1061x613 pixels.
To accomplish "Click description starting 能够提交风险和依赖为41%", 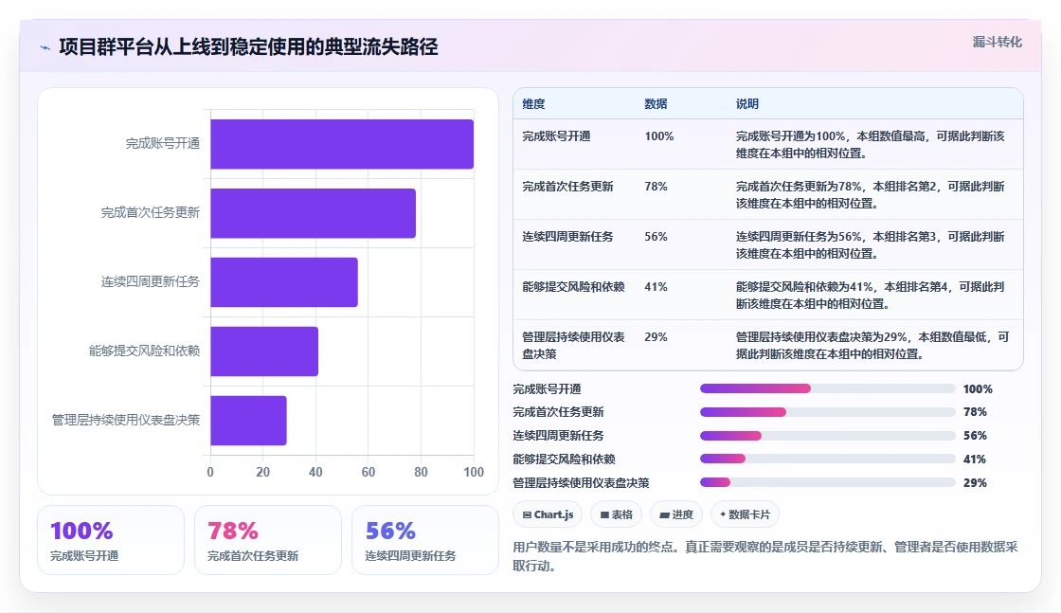I will [x=871, y=295].
